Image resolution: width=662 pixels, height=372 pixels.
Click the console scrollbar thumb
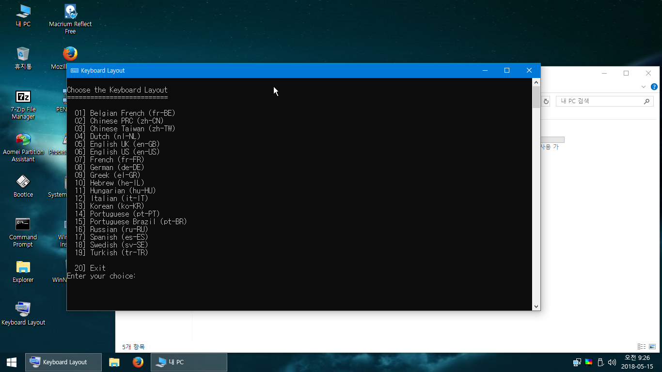click(x=536, y=97)
